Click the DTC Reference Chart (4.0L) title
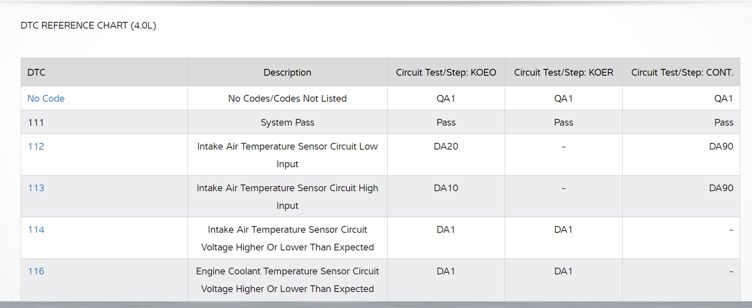Viewport: 752px width, 308px height. pyautogui.click(x=88, y=25)
